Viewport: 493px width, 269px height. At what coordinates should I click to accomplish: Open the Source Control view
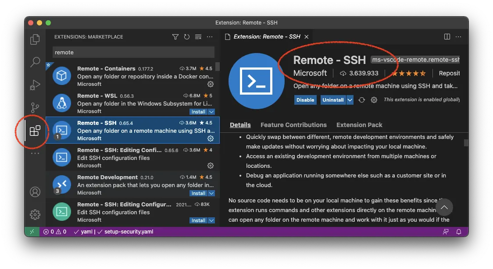pos(35,107)
